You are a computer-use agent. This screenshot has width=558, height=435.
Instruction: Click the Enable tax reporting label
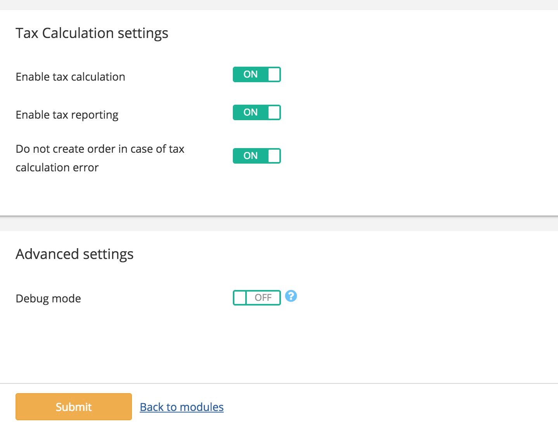pyautogui.click(x=67, y=114)
